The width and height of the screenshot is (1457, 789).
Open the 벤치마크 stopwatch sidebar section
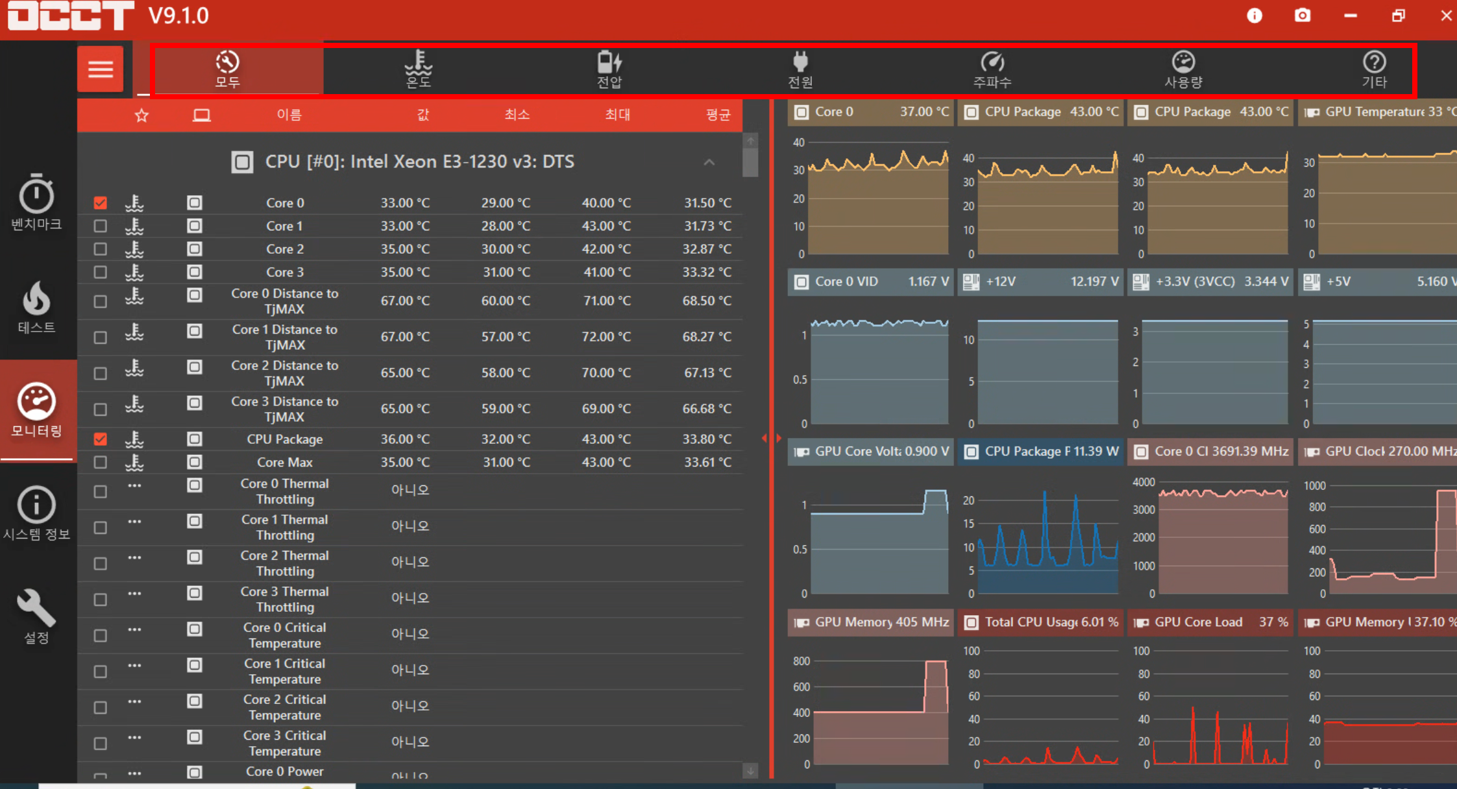coord(36,202)
